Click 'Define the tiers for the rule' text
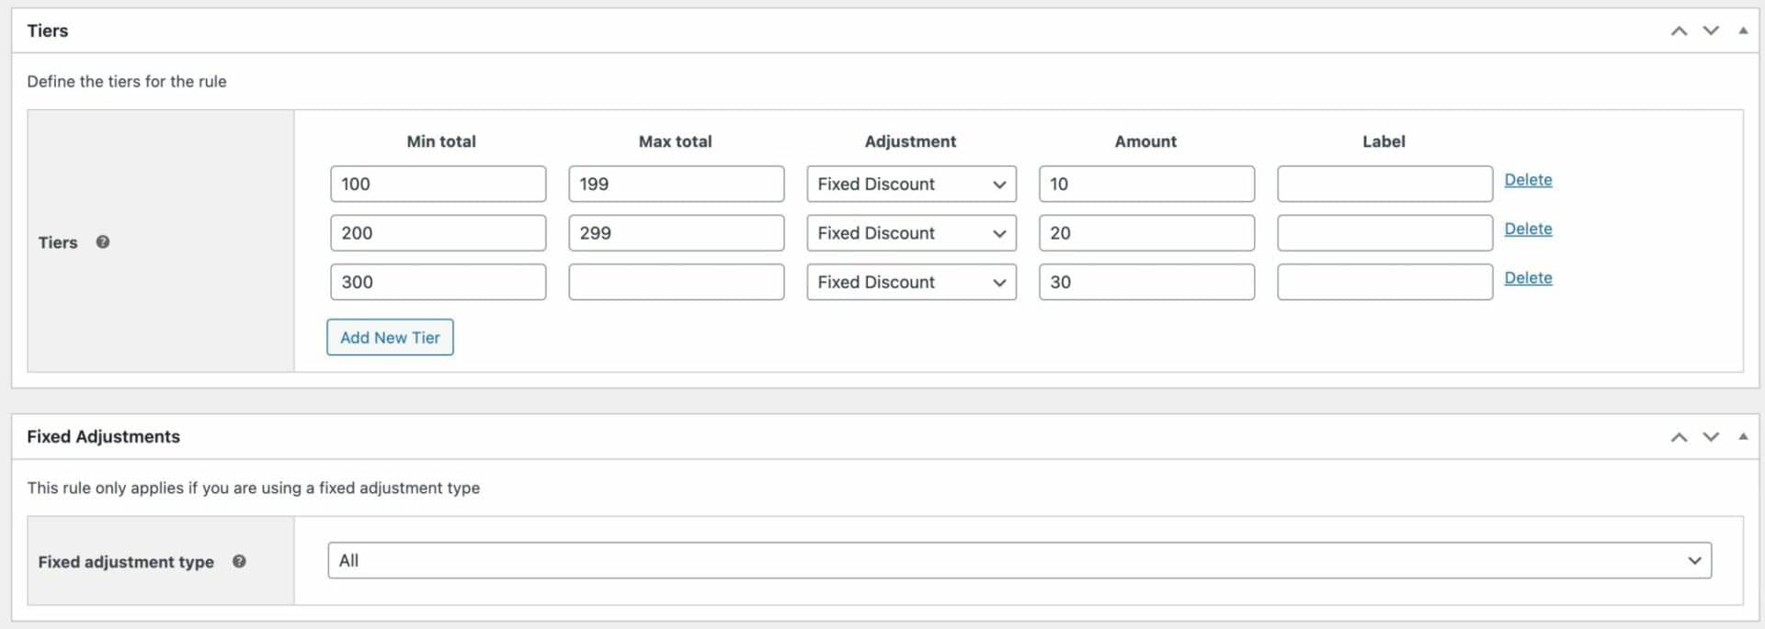The width and height of the screenshot is (1765, 629). [127, 81]
